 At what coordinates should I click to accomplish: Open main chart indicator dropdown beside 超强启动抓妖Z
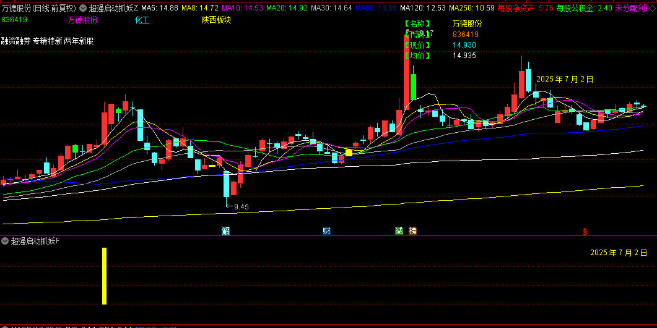82,8
